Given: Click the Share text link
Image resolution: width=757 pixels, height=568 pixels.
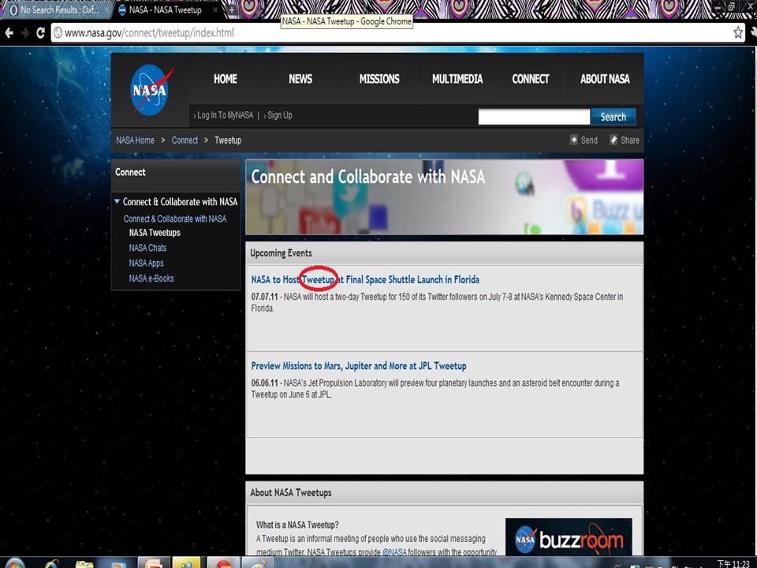Looking at the screenshot, I should [x=630, y=140].
